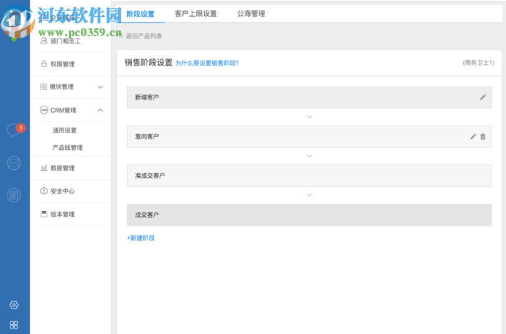Collapse the CRM管理 chevron
Screen dimensions: 506x334
click(100, 110)
